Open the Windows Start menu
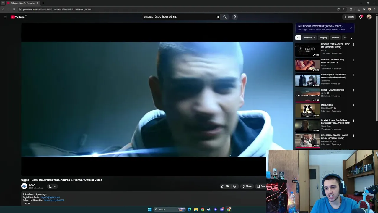378x213 pixels. 150,209
